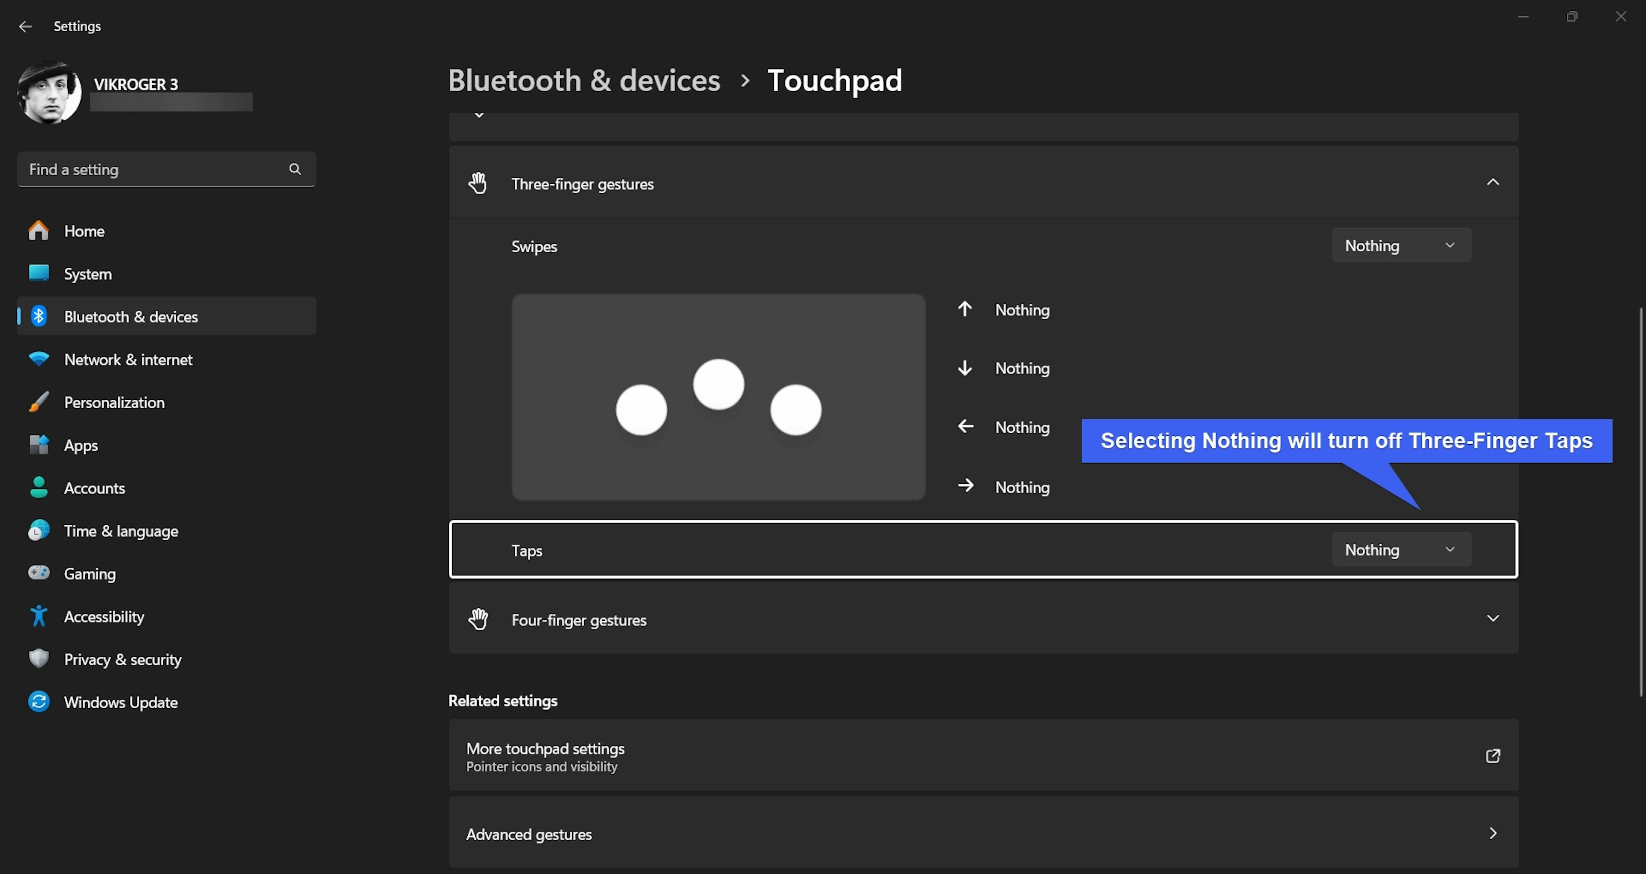Click the Gaming controller icon
Viewport: 1646px width, 874px height.
(38, 572)
